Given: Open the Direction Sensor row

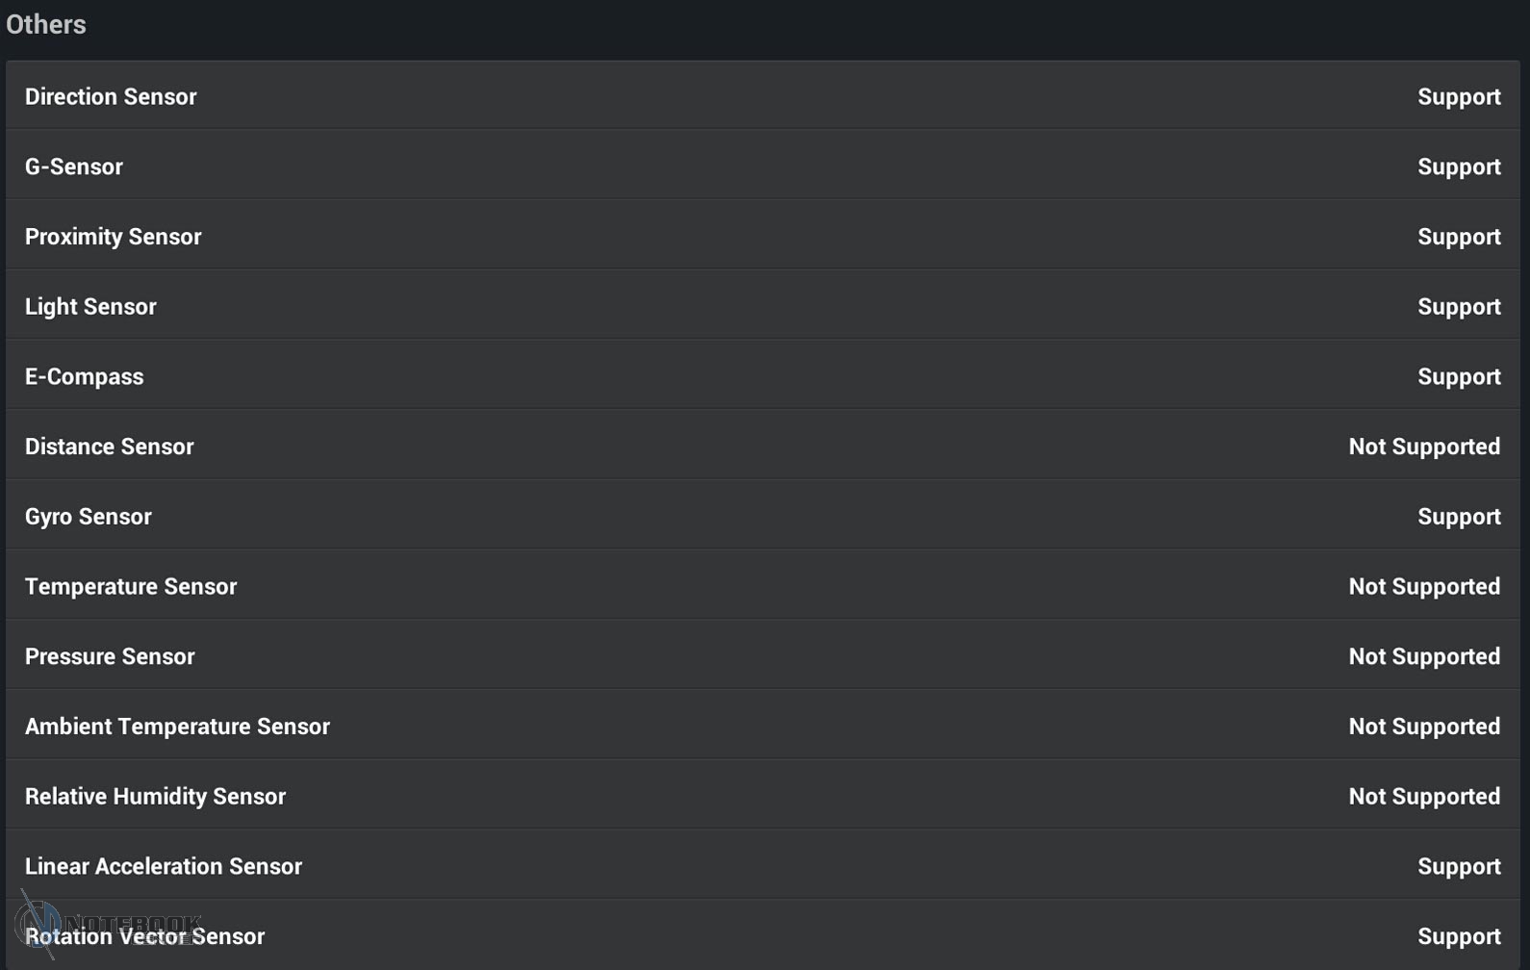Looking at the screenshot, I should point(111,96).
